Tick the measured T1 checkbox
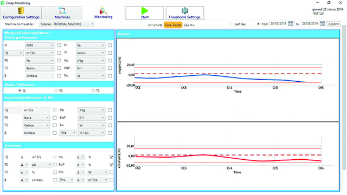 tap(110, 53)
